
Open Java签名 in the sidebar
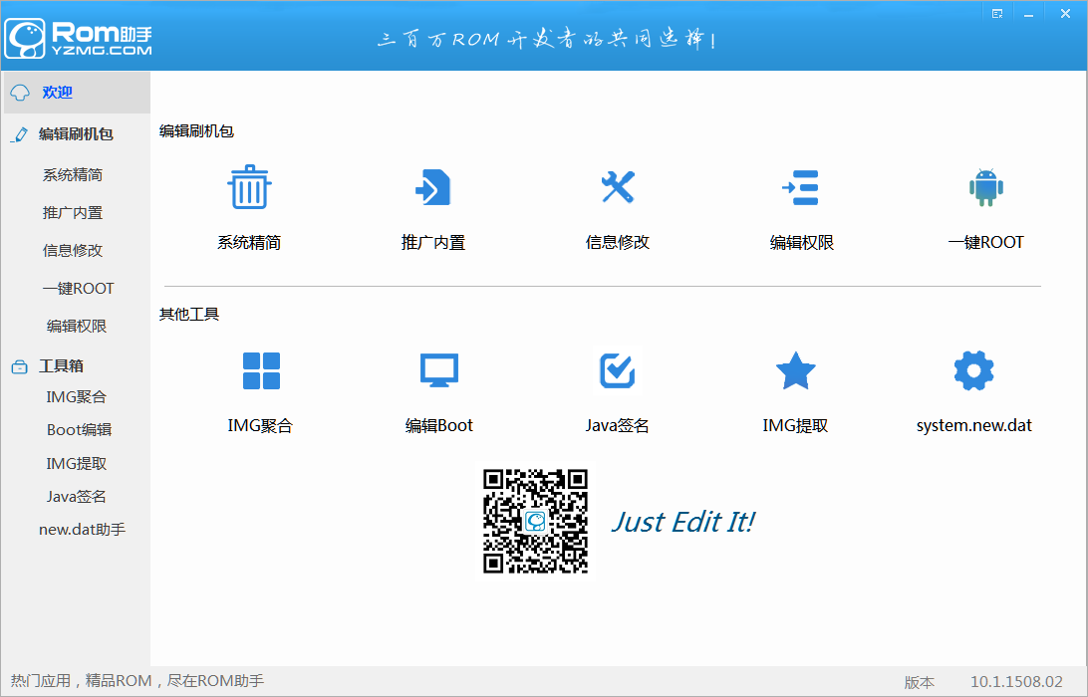coord(77,497)
